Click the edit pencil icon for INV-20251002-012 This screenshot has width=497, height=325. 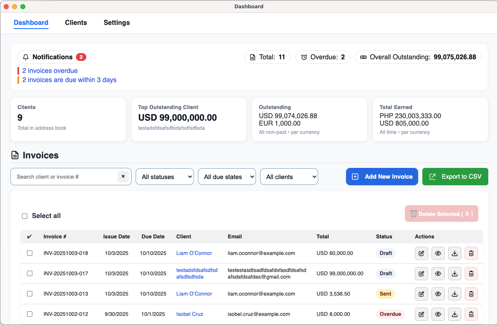coord(421,314)
